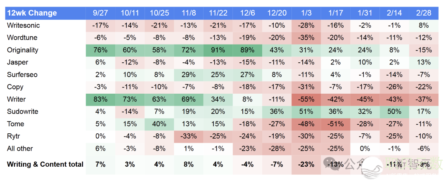
Task: Select the 12/6 date column header
Action: [247, 13]
